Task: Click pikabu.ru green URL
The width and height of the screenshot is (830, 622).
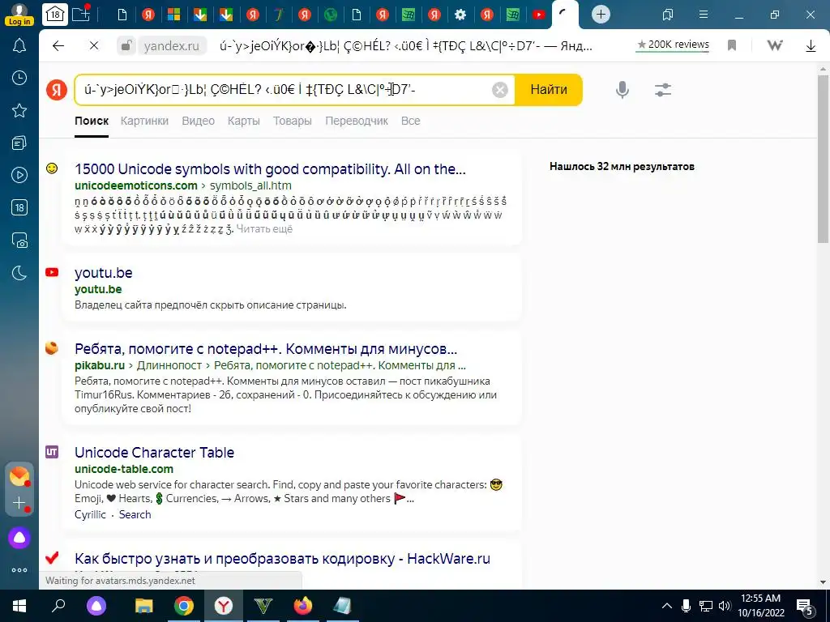Action: pos(100,365)
